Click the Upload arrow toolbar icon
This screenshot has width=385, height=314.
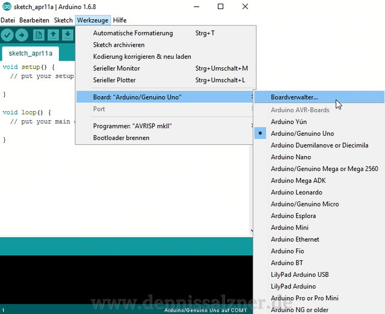click(x=22, y=35)
